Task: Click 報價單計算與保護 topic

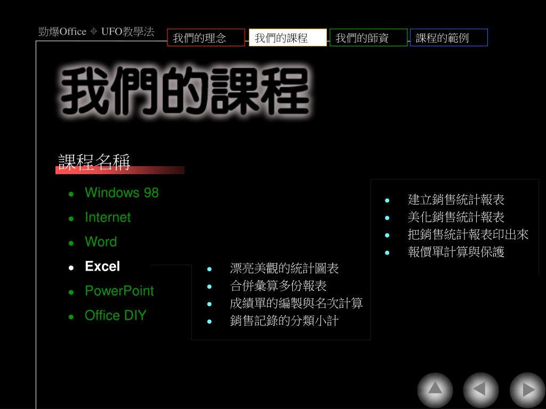Action: pos(456,252)
